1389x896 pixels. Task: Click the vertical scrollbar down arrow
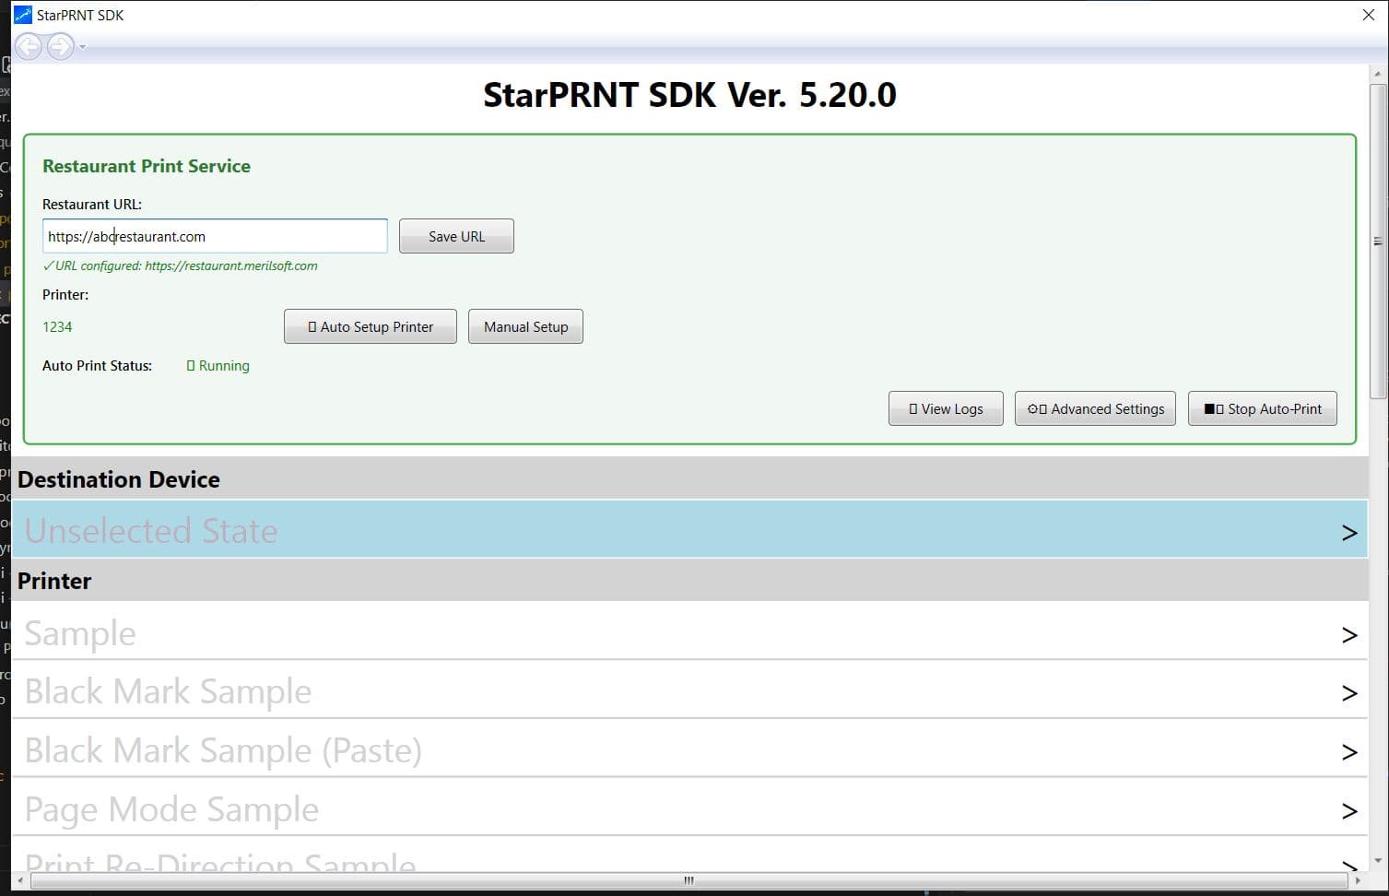1378,861
